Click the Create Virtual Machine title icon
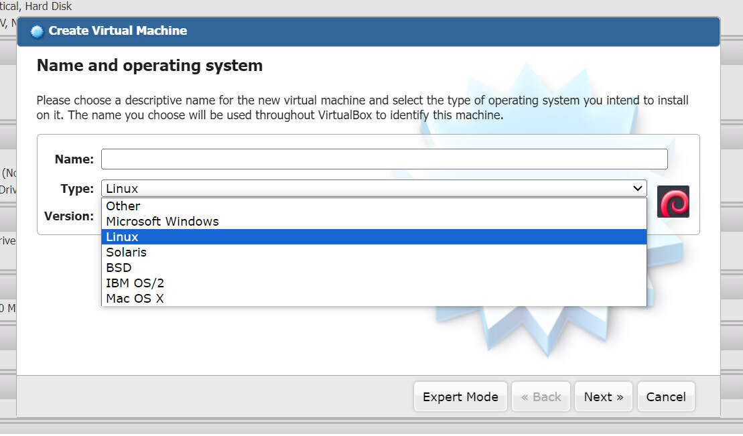Image resolution: width=743 pixels, height=436 pixels. (37, 31)
